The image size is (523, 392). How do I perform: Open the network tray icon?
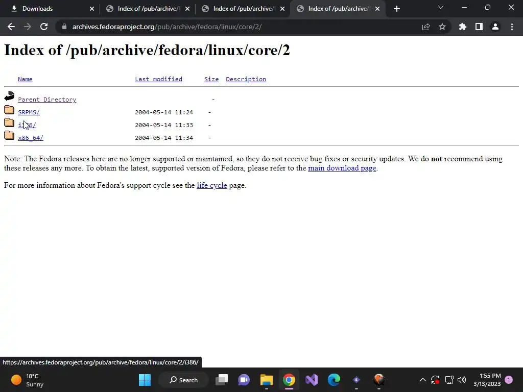449,380
